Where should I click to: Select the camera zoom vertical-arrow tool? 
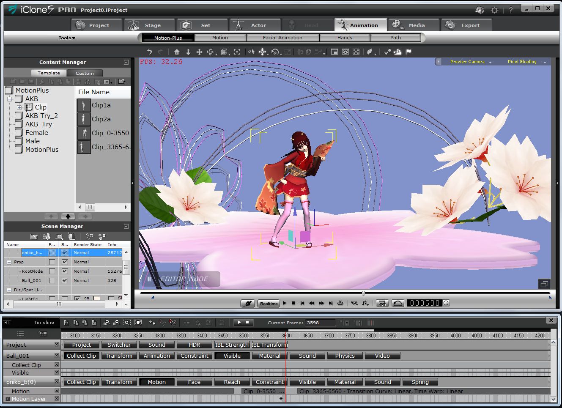coord(188,52)
